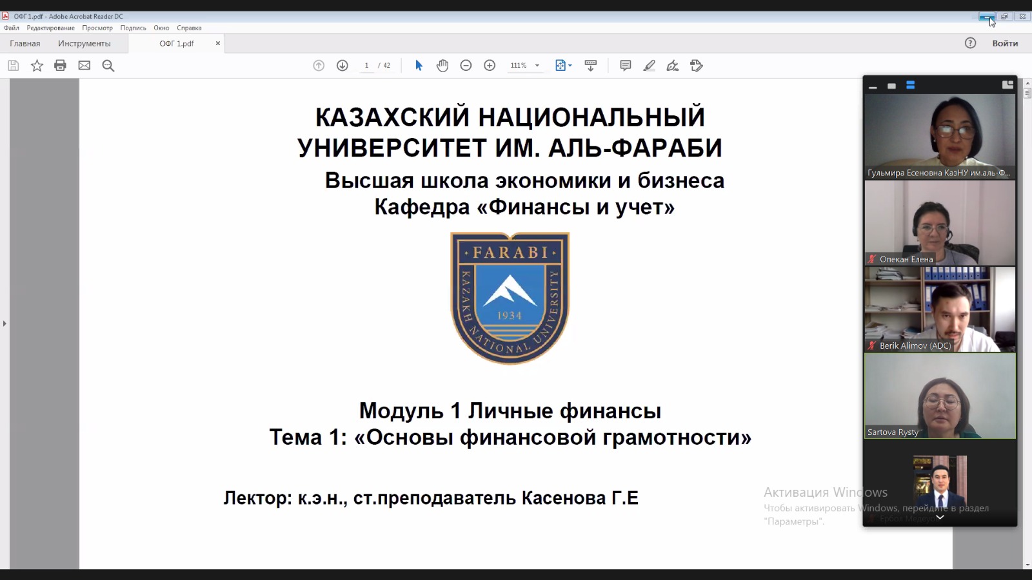This screenshot has height=580, width=1032.
Task: Open the Find text magnifier icon
Action: 108,65
